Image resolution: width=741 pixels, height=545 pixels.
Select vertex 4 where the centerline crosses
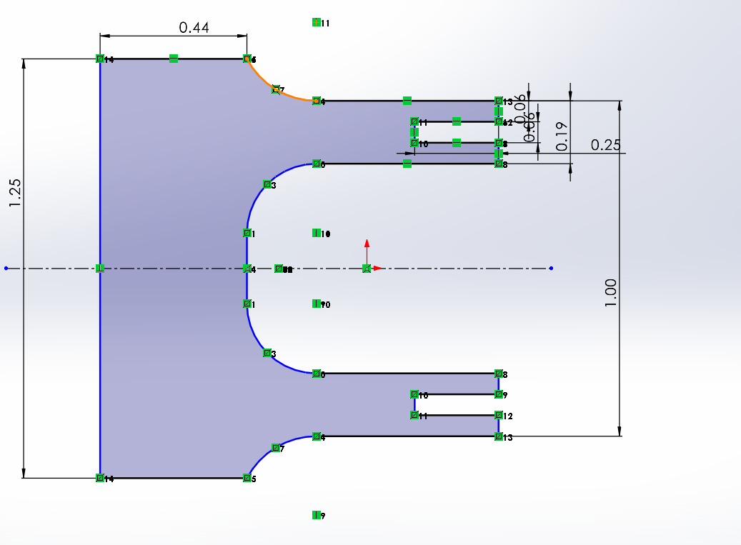coord(248,269)
